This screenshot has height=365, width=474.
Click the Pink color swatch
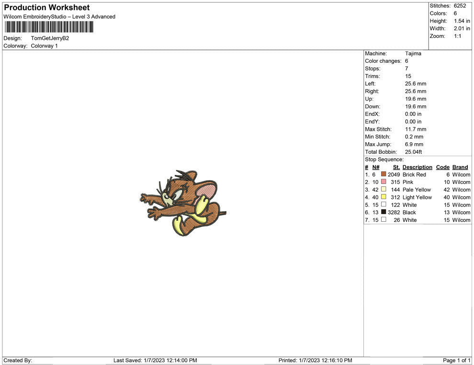click(384, 182)
